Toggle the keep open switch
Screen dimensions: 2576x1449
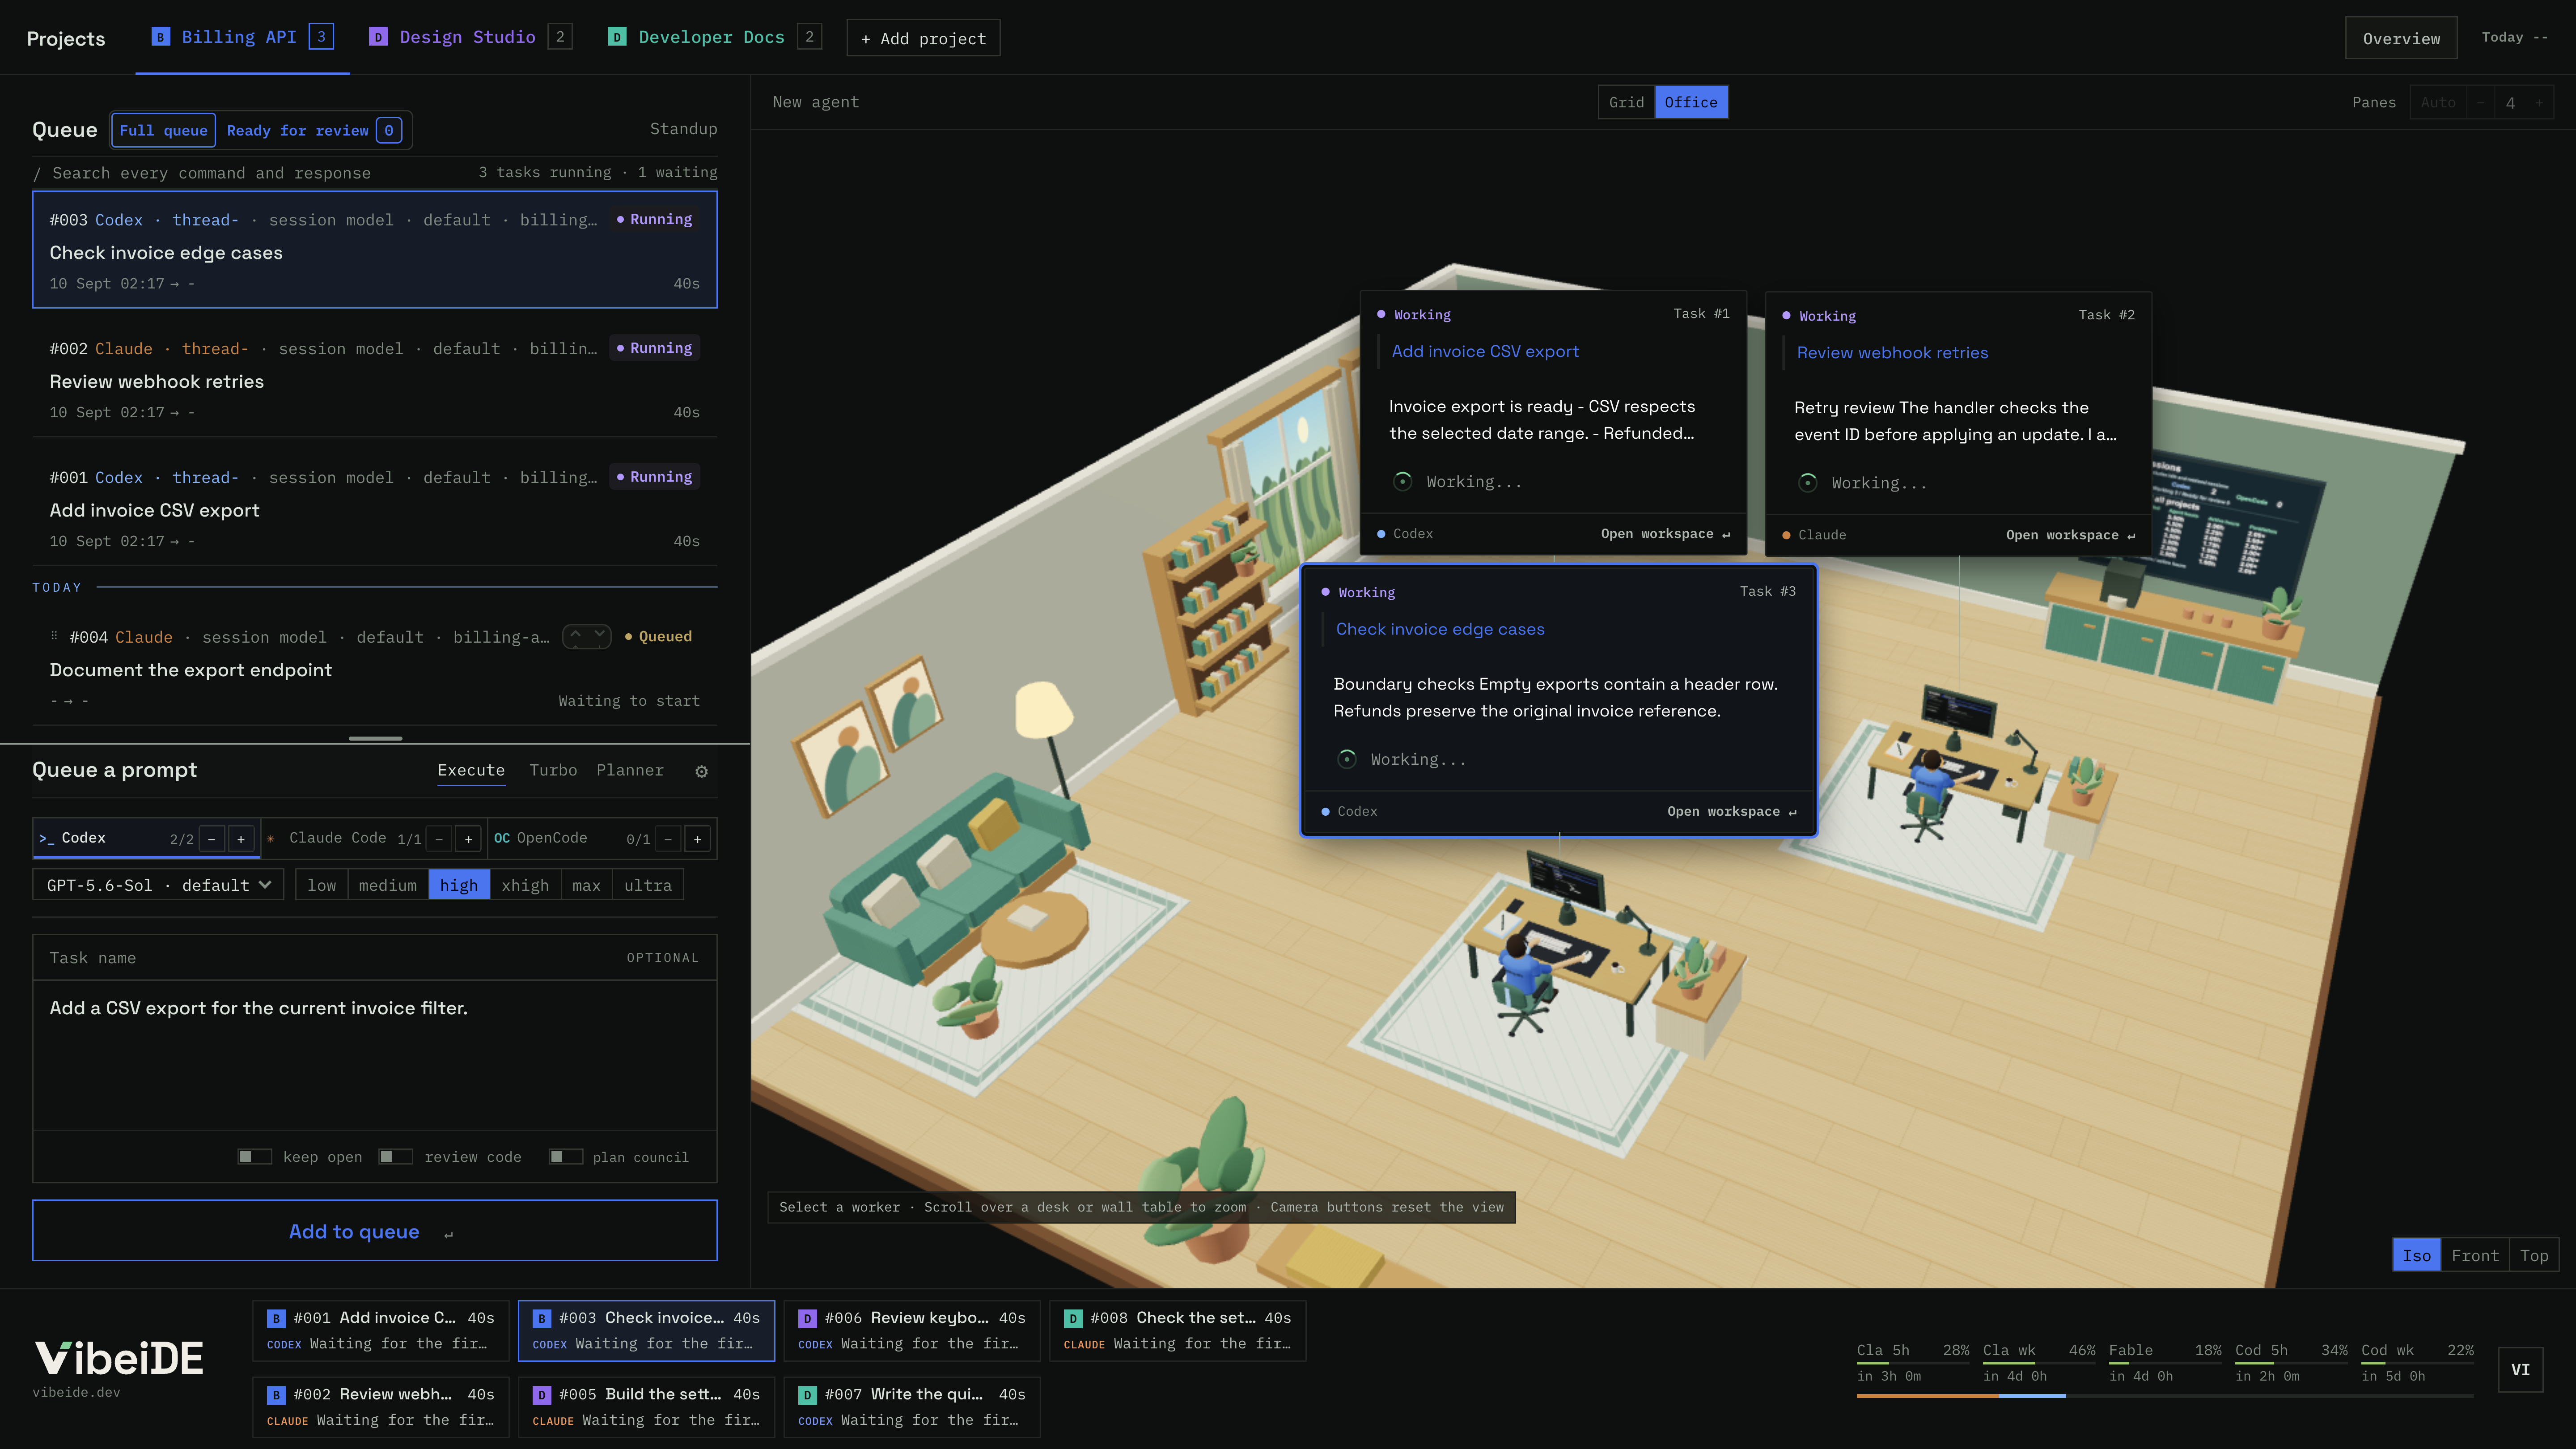pyautogui.click(x=254, y=1157)
